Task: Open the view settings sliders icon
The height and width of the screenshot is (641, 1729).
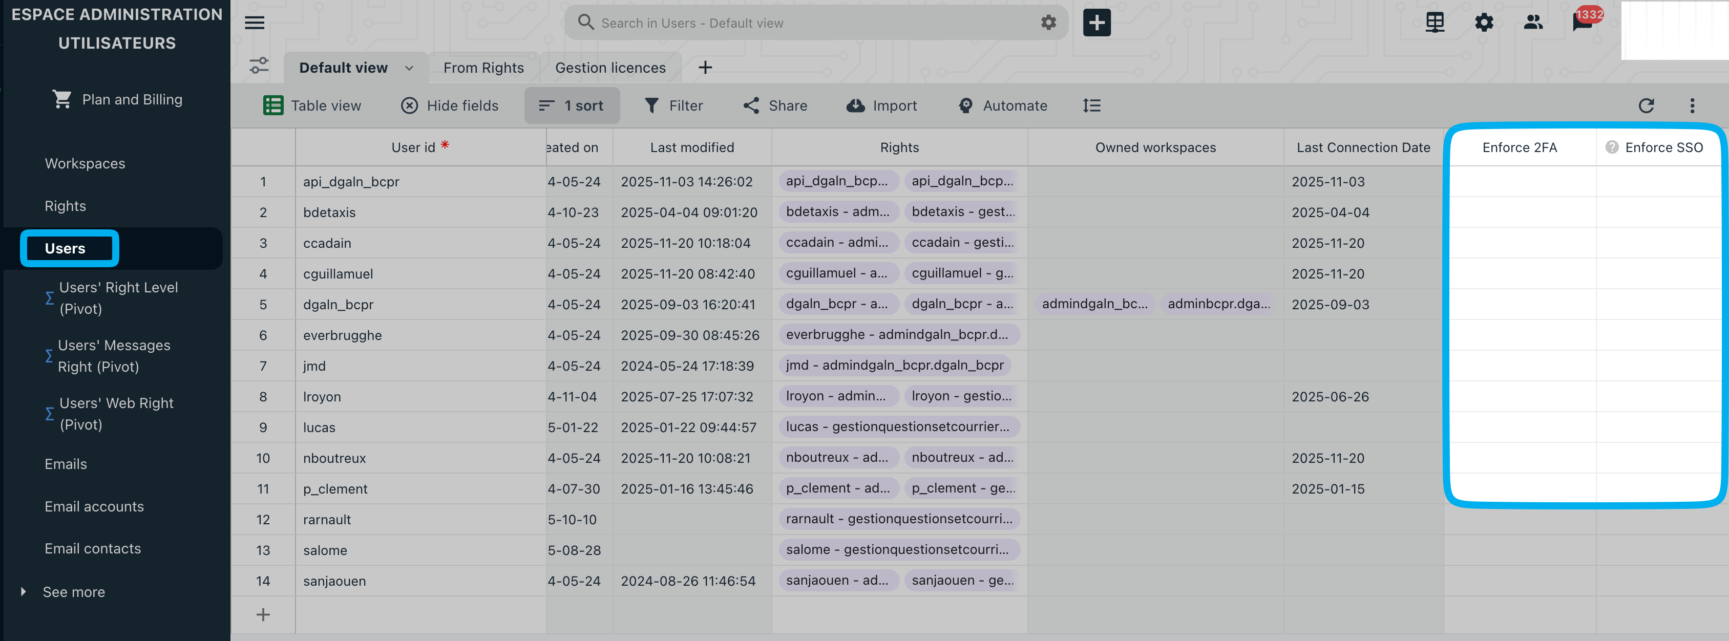Action: click(x=259, y=67)
